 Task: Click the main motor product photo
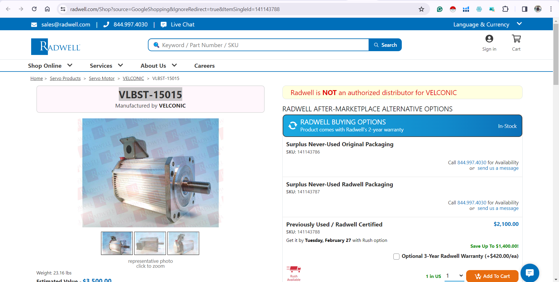pyautogui.click(x=151, y=173)
